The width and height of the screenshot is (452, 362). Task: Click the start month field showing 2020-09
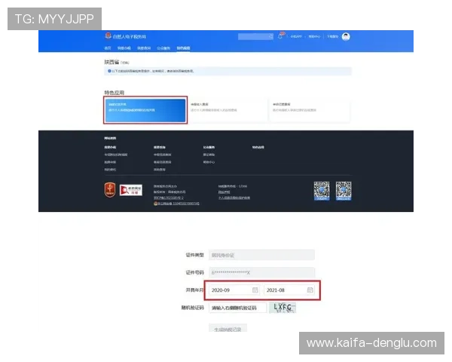point(234,290)
